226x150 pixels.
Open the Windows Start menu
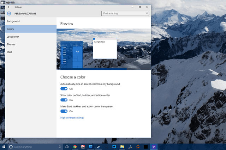4,147
